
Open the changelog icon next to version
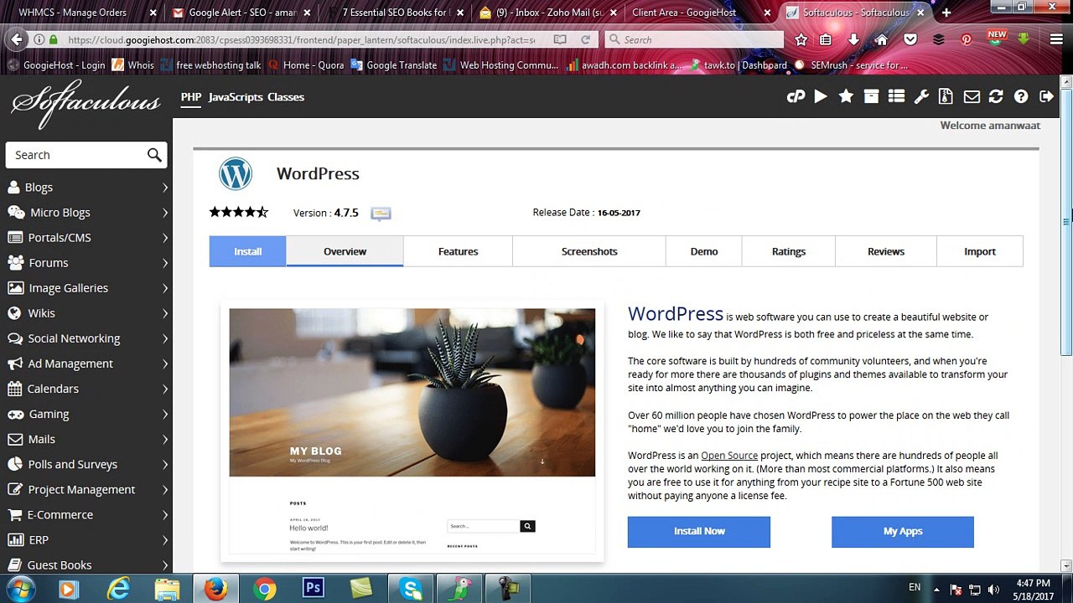[x=381, y=214]
